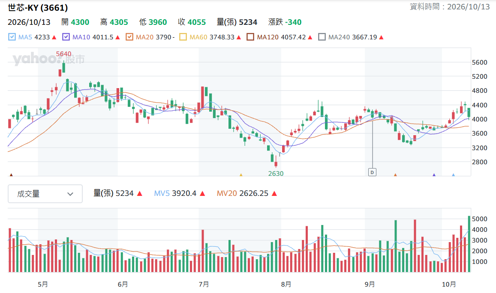
Task: Check the MA240 moving average box
Action: (322, 37)
